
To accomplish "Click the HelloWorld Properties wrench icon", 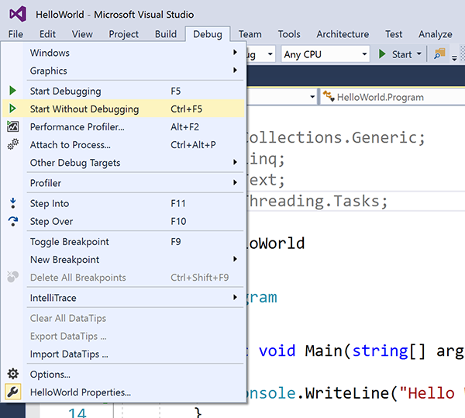I will (12, 392).
